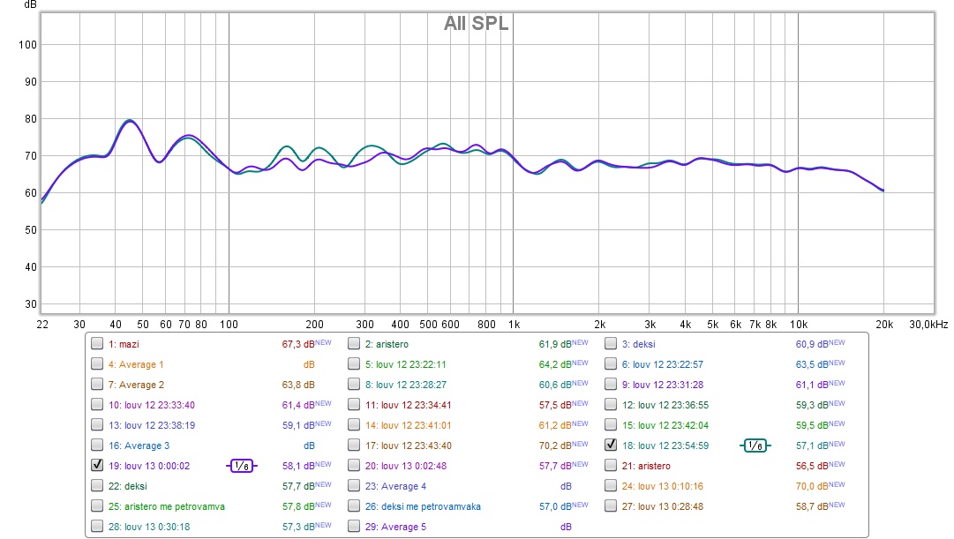Image resolution: width=954 pixels, height=539 pixels.
Task: Click the teal 1/6 smoothing icon for trace 18
Action: pos(755,445)
